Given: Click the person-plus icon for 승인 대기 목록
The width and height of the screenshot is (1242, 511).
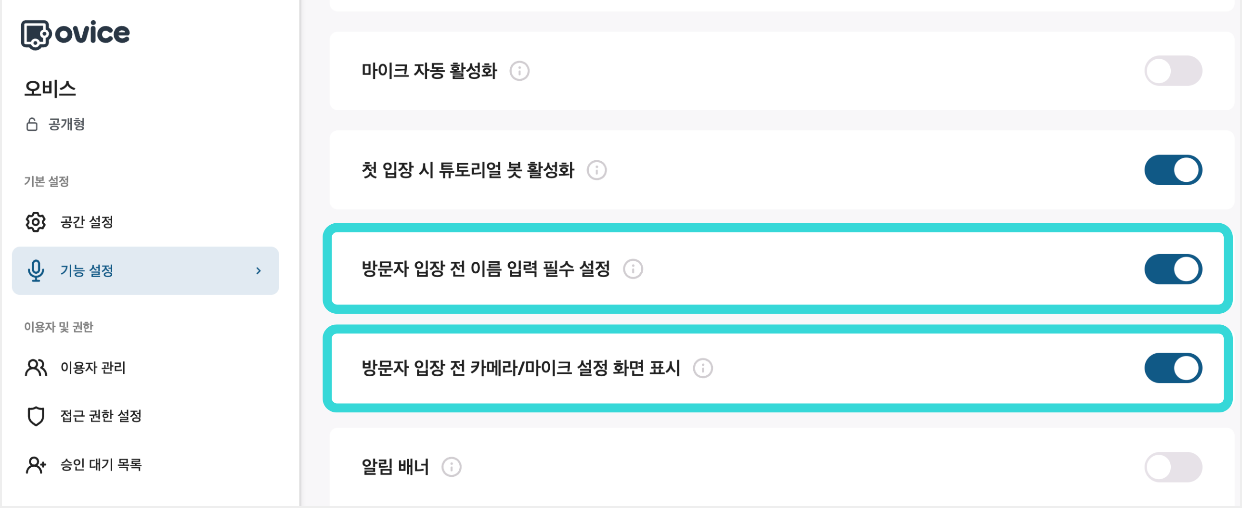Looking at the screenshot, I should coord(35,465).
